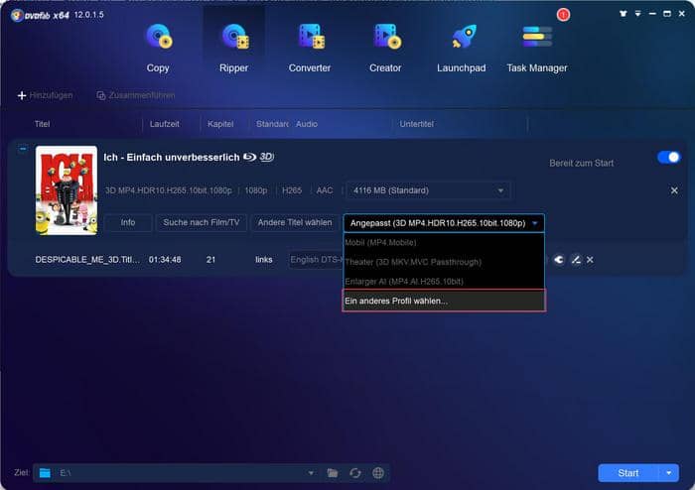Click the preview icon on title row
Screen dimensions: 695x490
[x=559, y=260]
